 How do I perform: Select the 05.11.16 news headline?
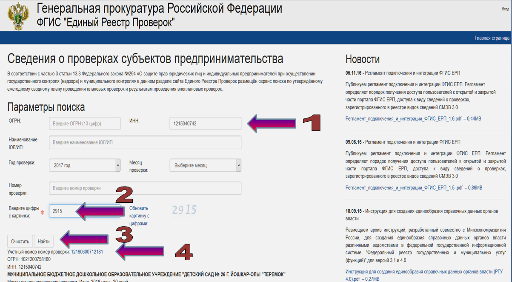click(403, 73)
